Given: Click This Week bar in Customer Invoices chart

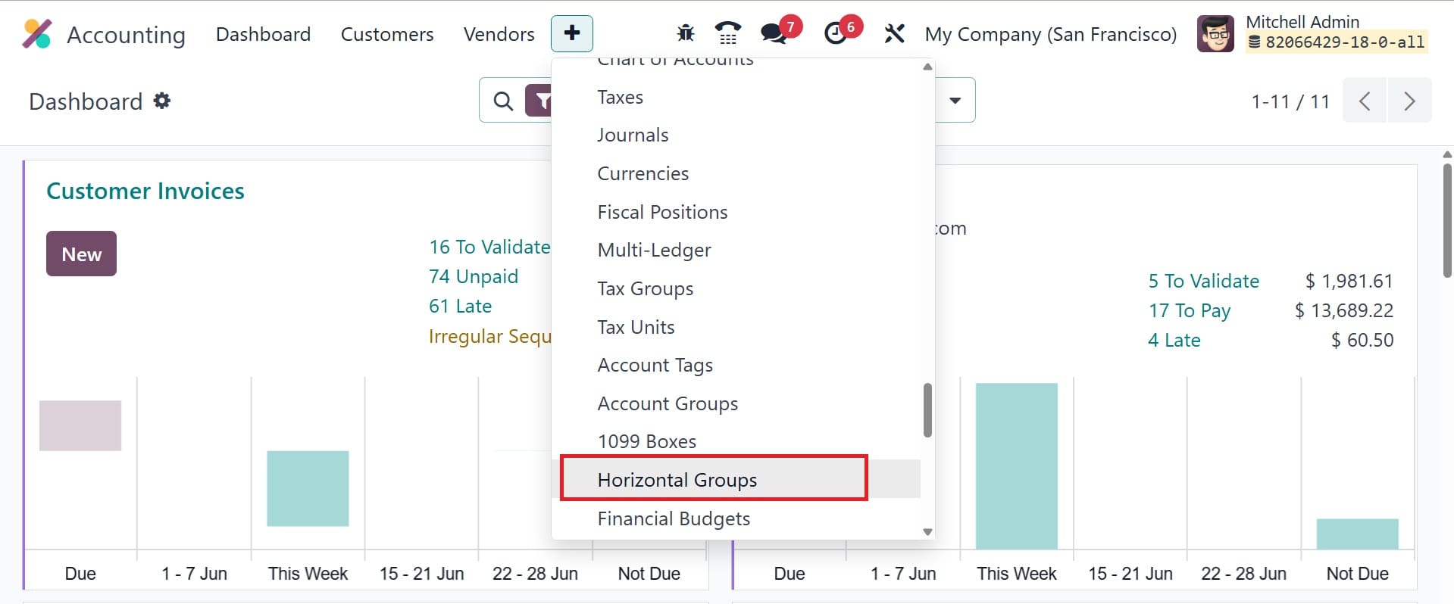Looking at the screenshot, I should coord(308,488).
